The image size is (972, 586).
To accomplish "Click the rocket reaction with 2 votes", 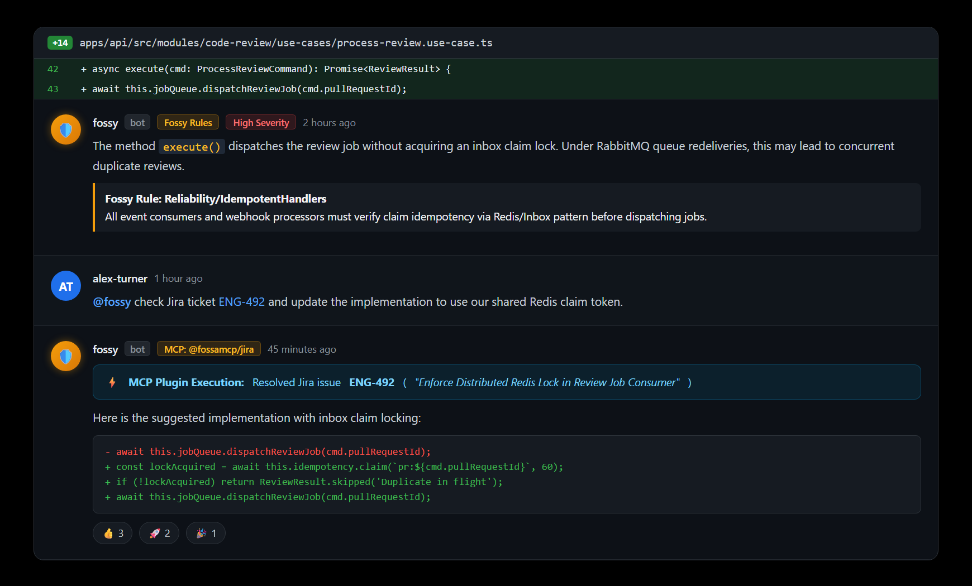I will (x=159, y=533).
